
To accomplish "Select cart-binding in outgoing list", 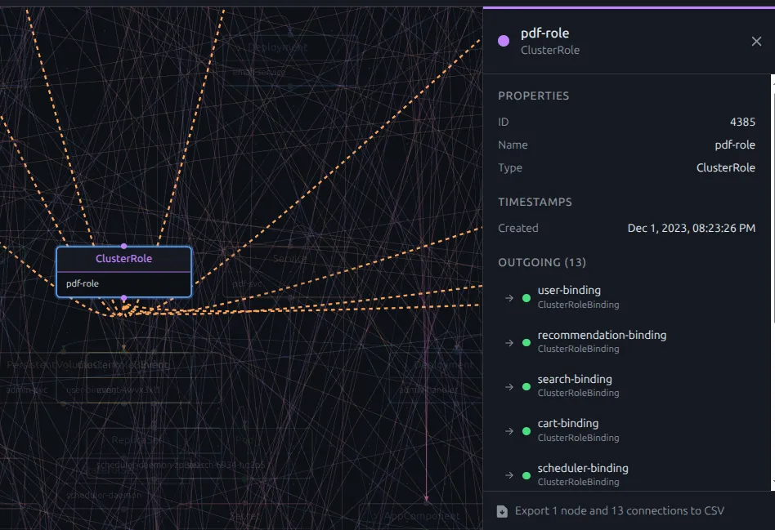I will [568, 424].
